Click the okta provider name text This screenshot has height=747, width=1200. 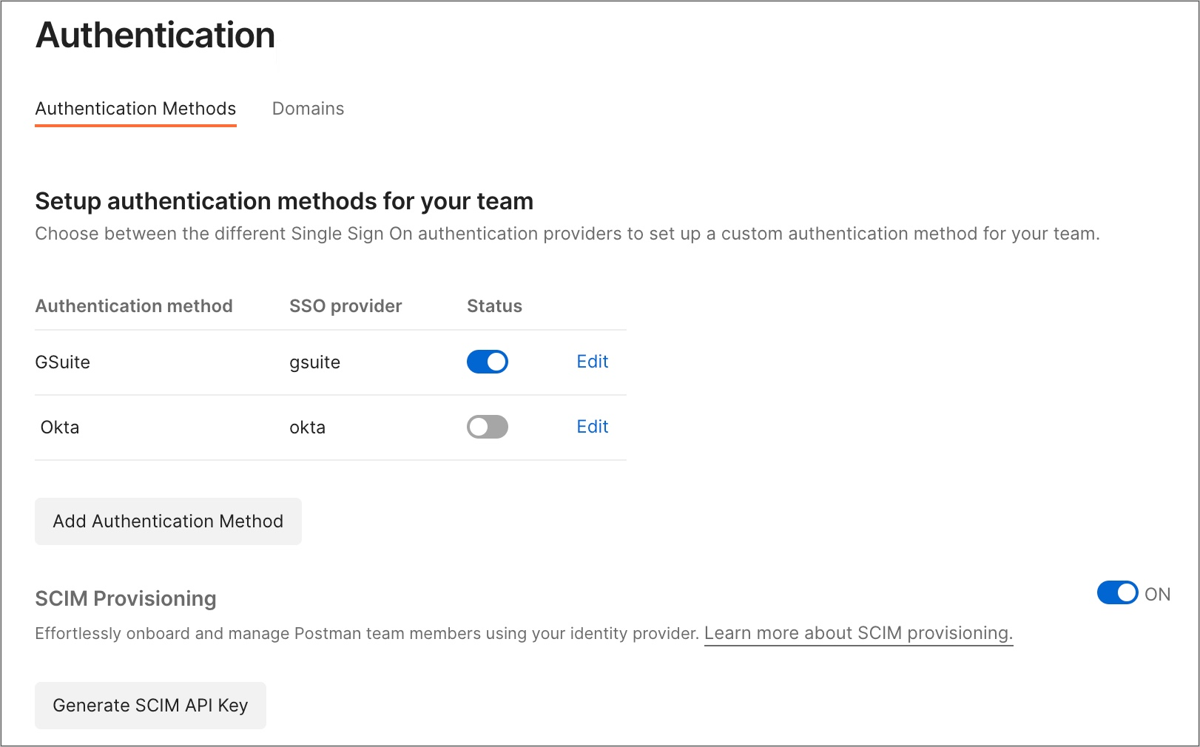pyautogui.click(x=307, y=427)
